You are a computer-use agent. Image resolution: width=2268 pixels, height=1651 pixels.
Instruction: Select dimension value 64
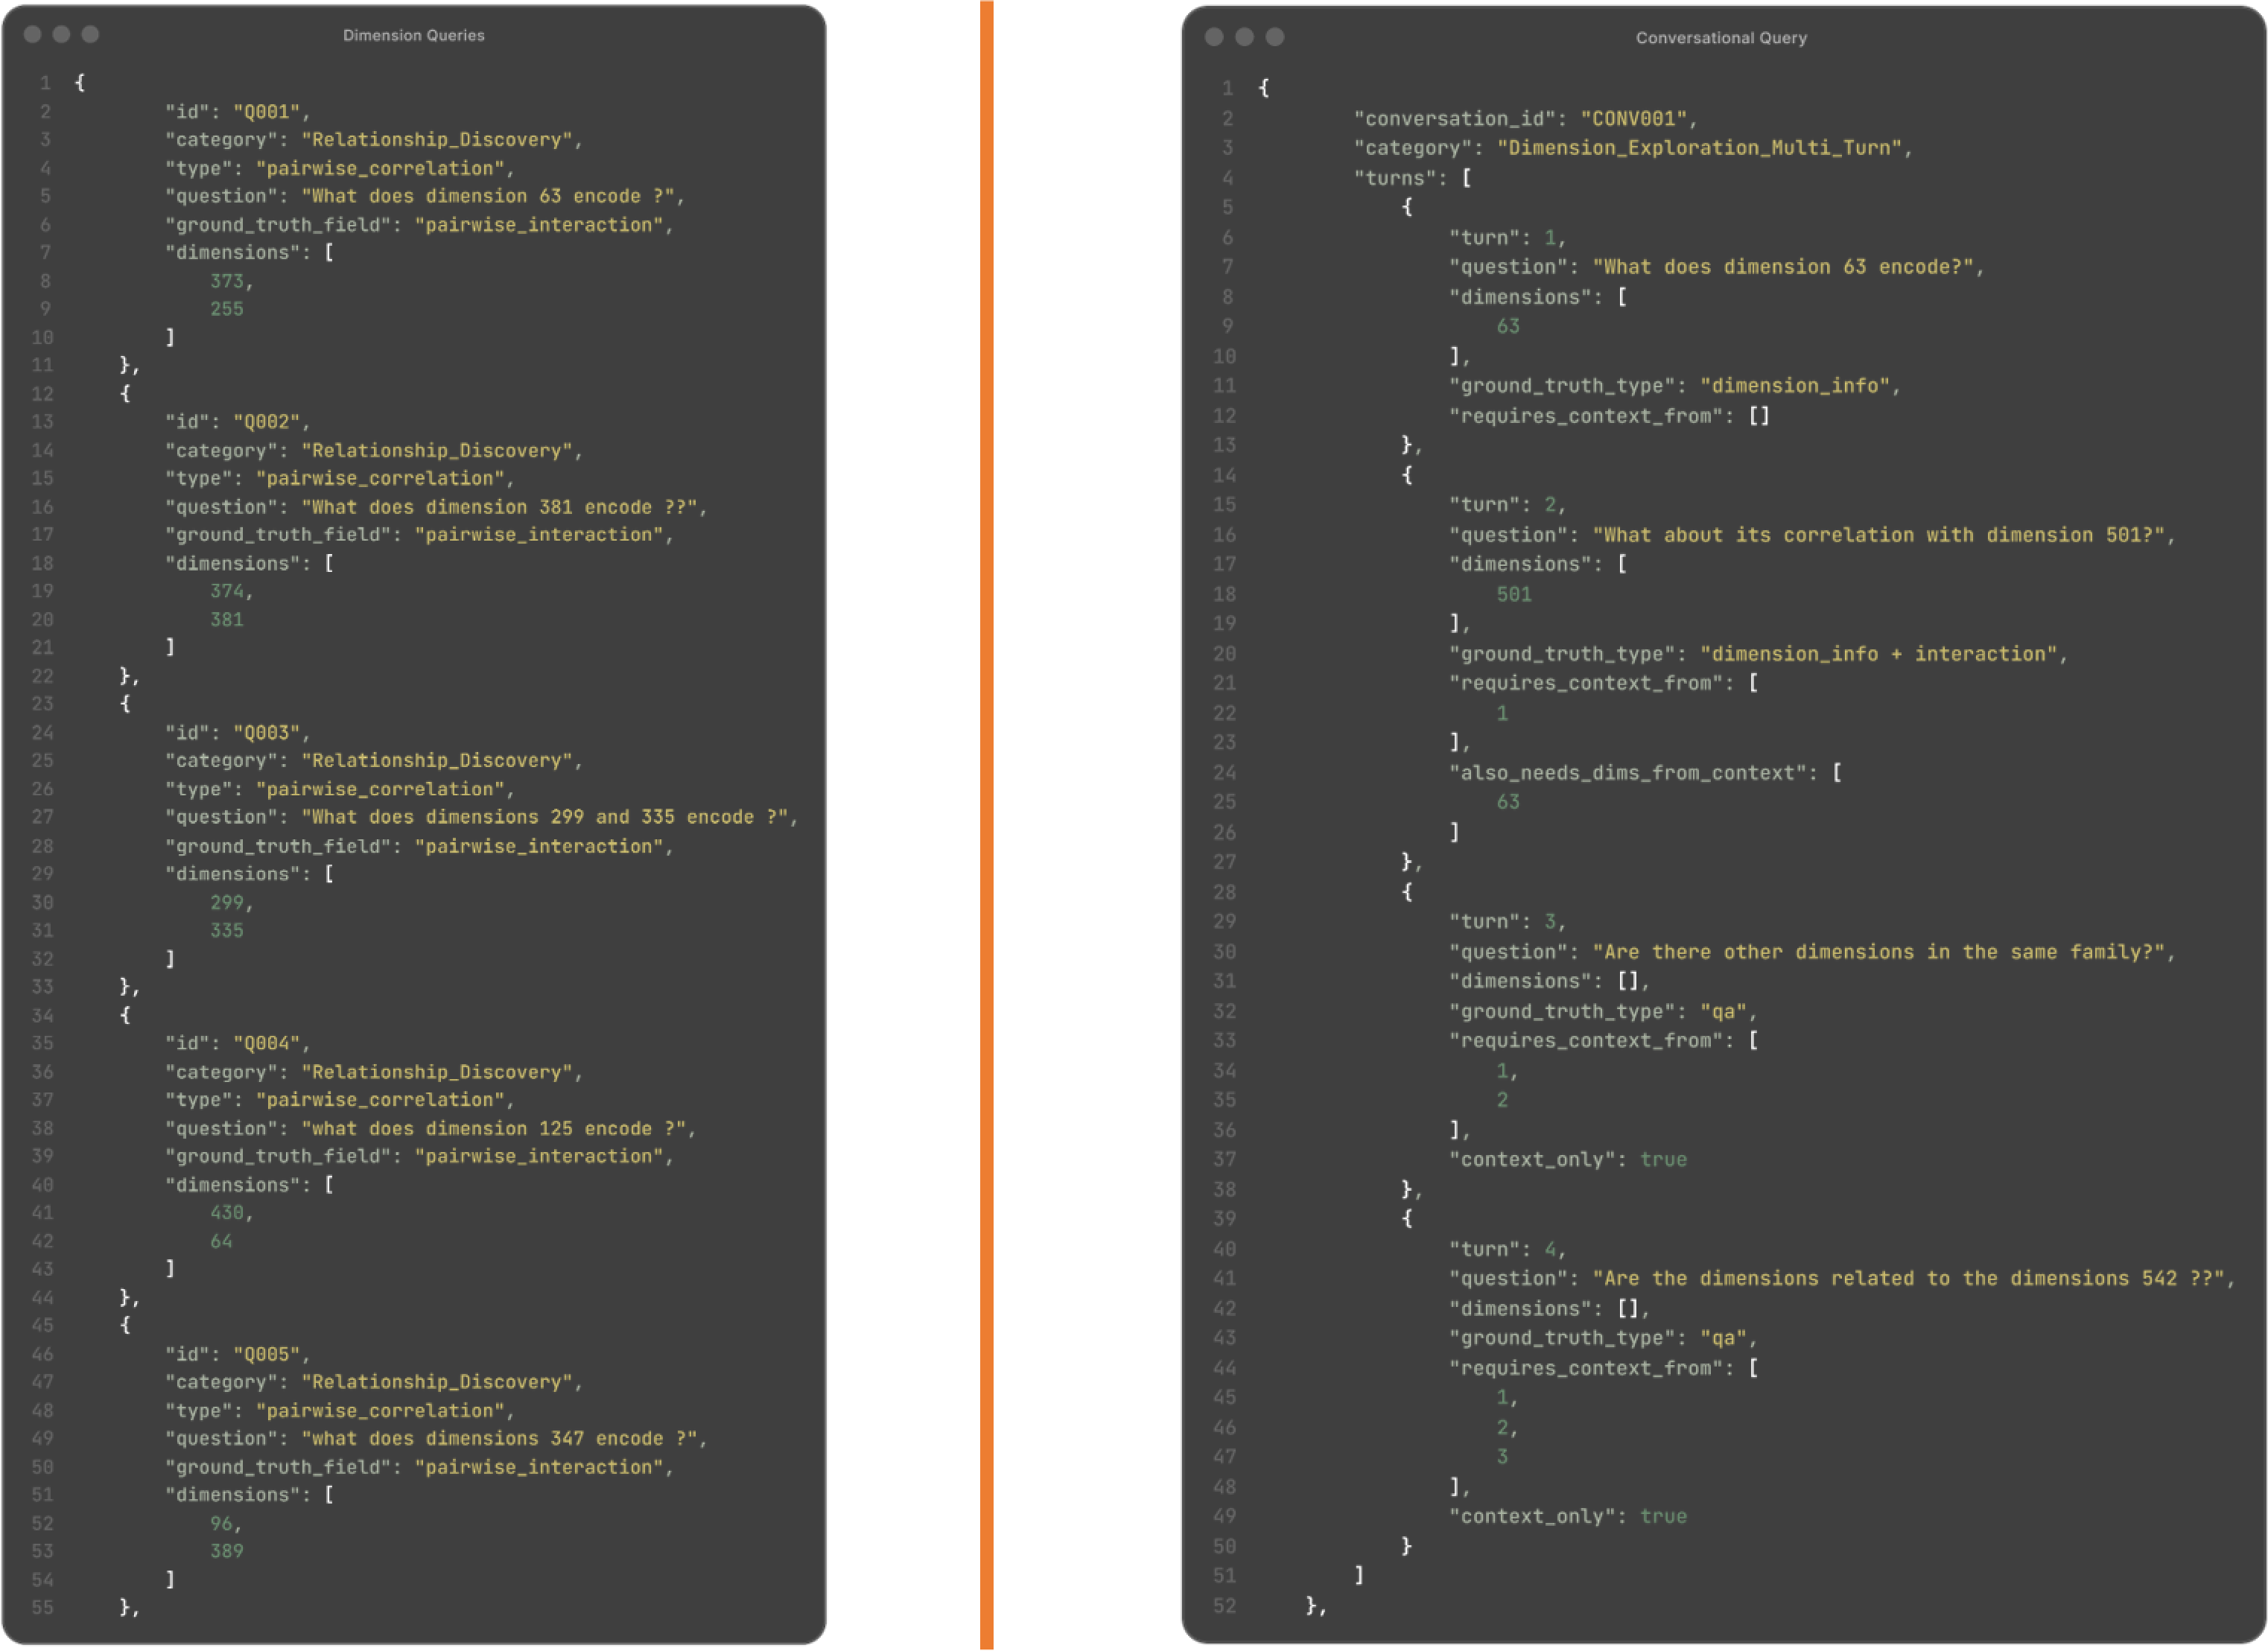pos(221,1241)
